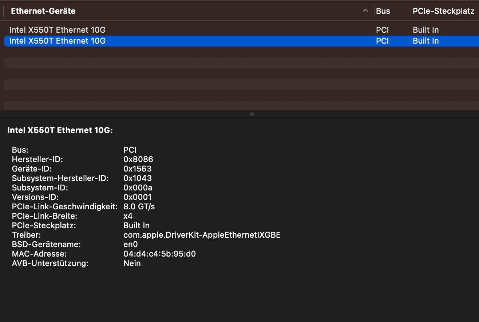Select the link speed value 8.0 GT/s
The height and width of the screenshot is (322, 479).
coord(139,206)
